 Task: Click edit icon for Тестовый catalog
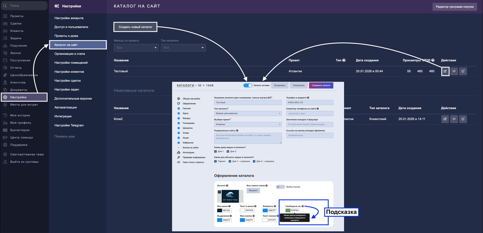coord(445,71)
